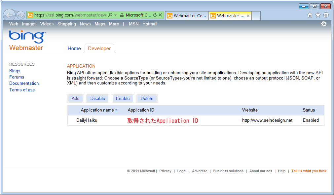This screenshot has width=334, height=195.
Task: Maximize the browser window
Action: [x=315, y=6]
